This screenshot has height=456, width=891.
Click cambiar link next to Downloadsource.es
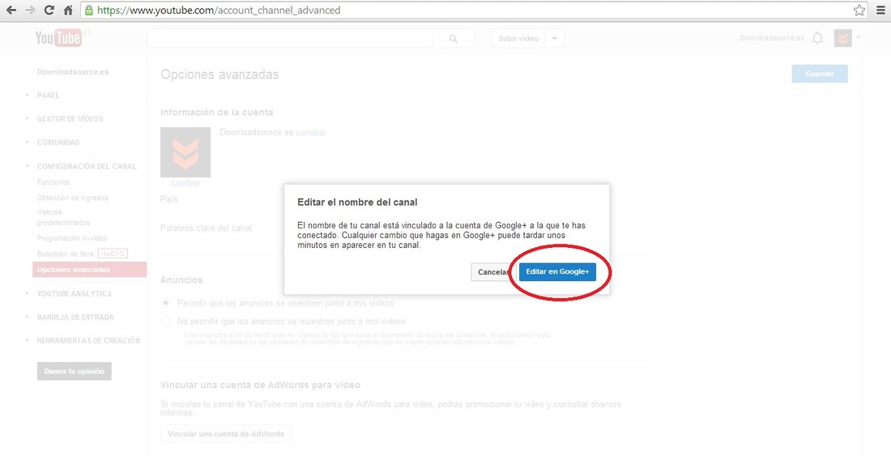(x=311, y=133)
